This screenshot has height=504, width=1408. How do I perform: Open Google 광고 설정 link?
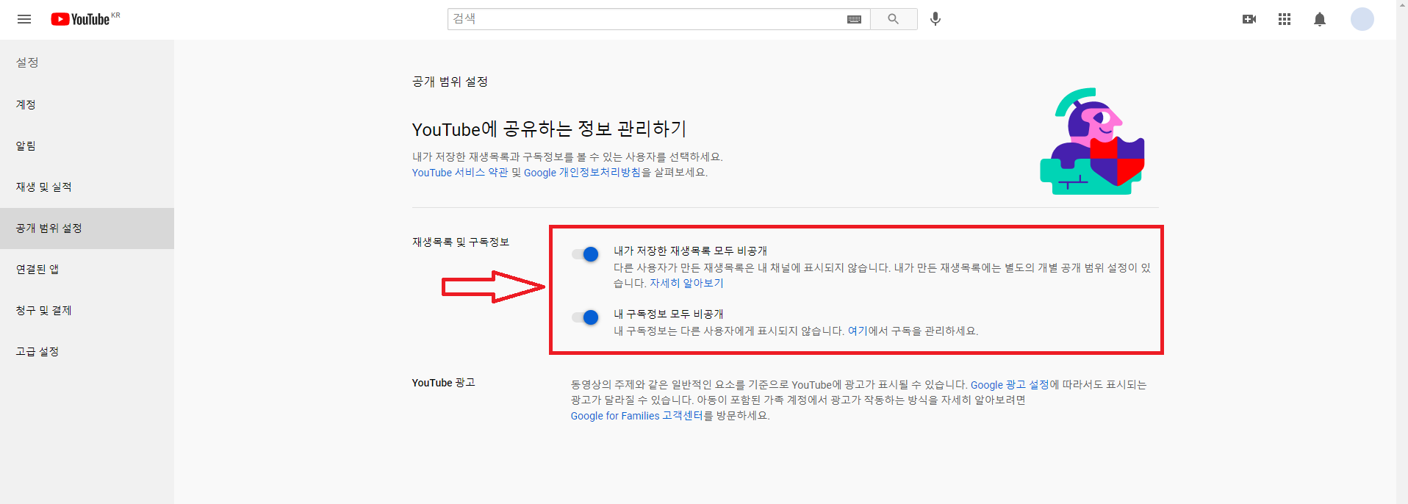tap(1010, 385)
